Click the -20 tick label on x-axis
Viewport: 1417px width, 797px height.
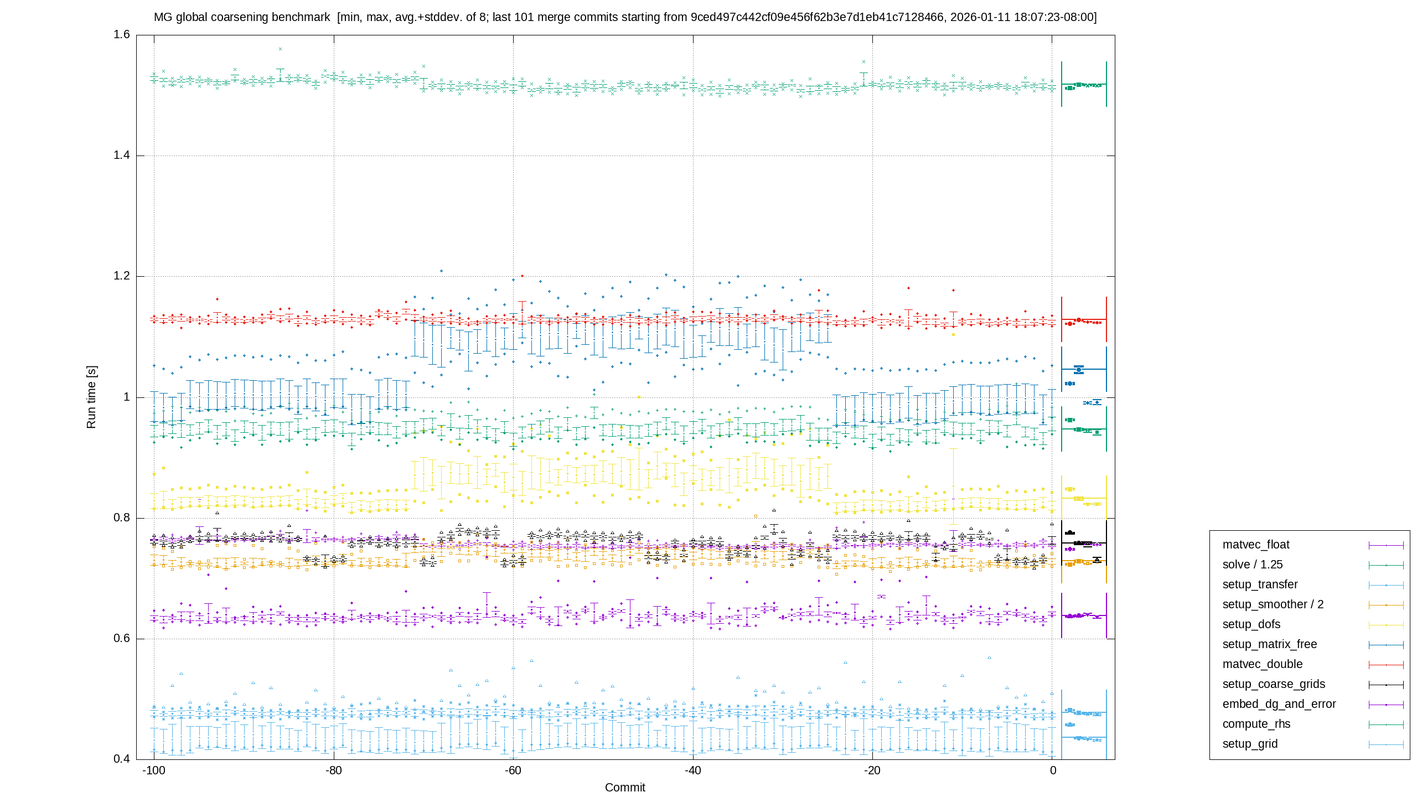pyautogui.click(x=872, y=770)
